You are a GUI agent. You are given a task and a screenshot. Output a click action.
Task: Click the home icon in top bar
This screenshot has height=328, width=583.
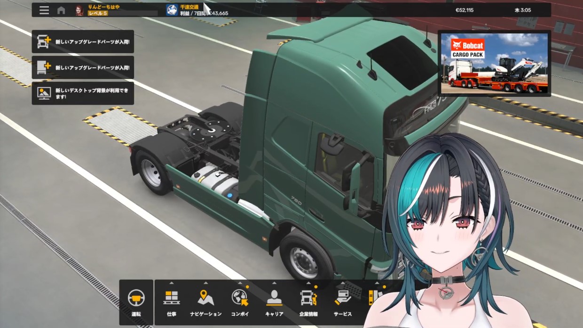coord(61,10)
